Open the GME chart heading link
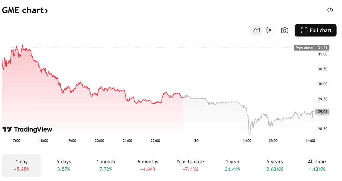 coord(23,10)
